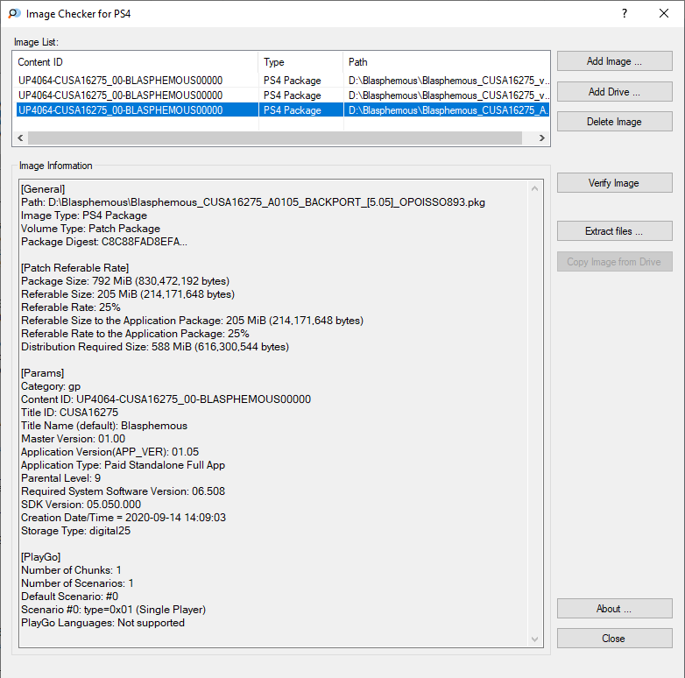
Task: Click the Creation Date/Time line
Action: pyautogui.click(x=124, y=517)
